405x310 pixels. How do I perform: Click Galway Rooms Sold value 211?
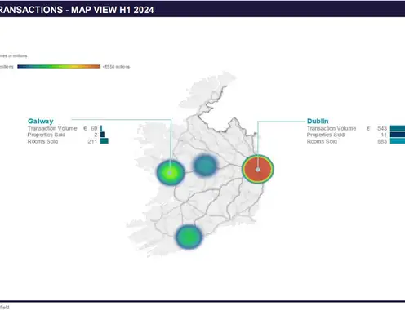(92, 141)
